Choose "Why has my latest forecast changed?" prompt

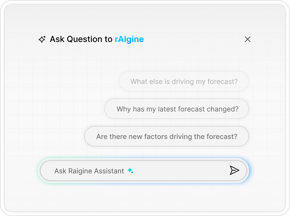[177, 109]
